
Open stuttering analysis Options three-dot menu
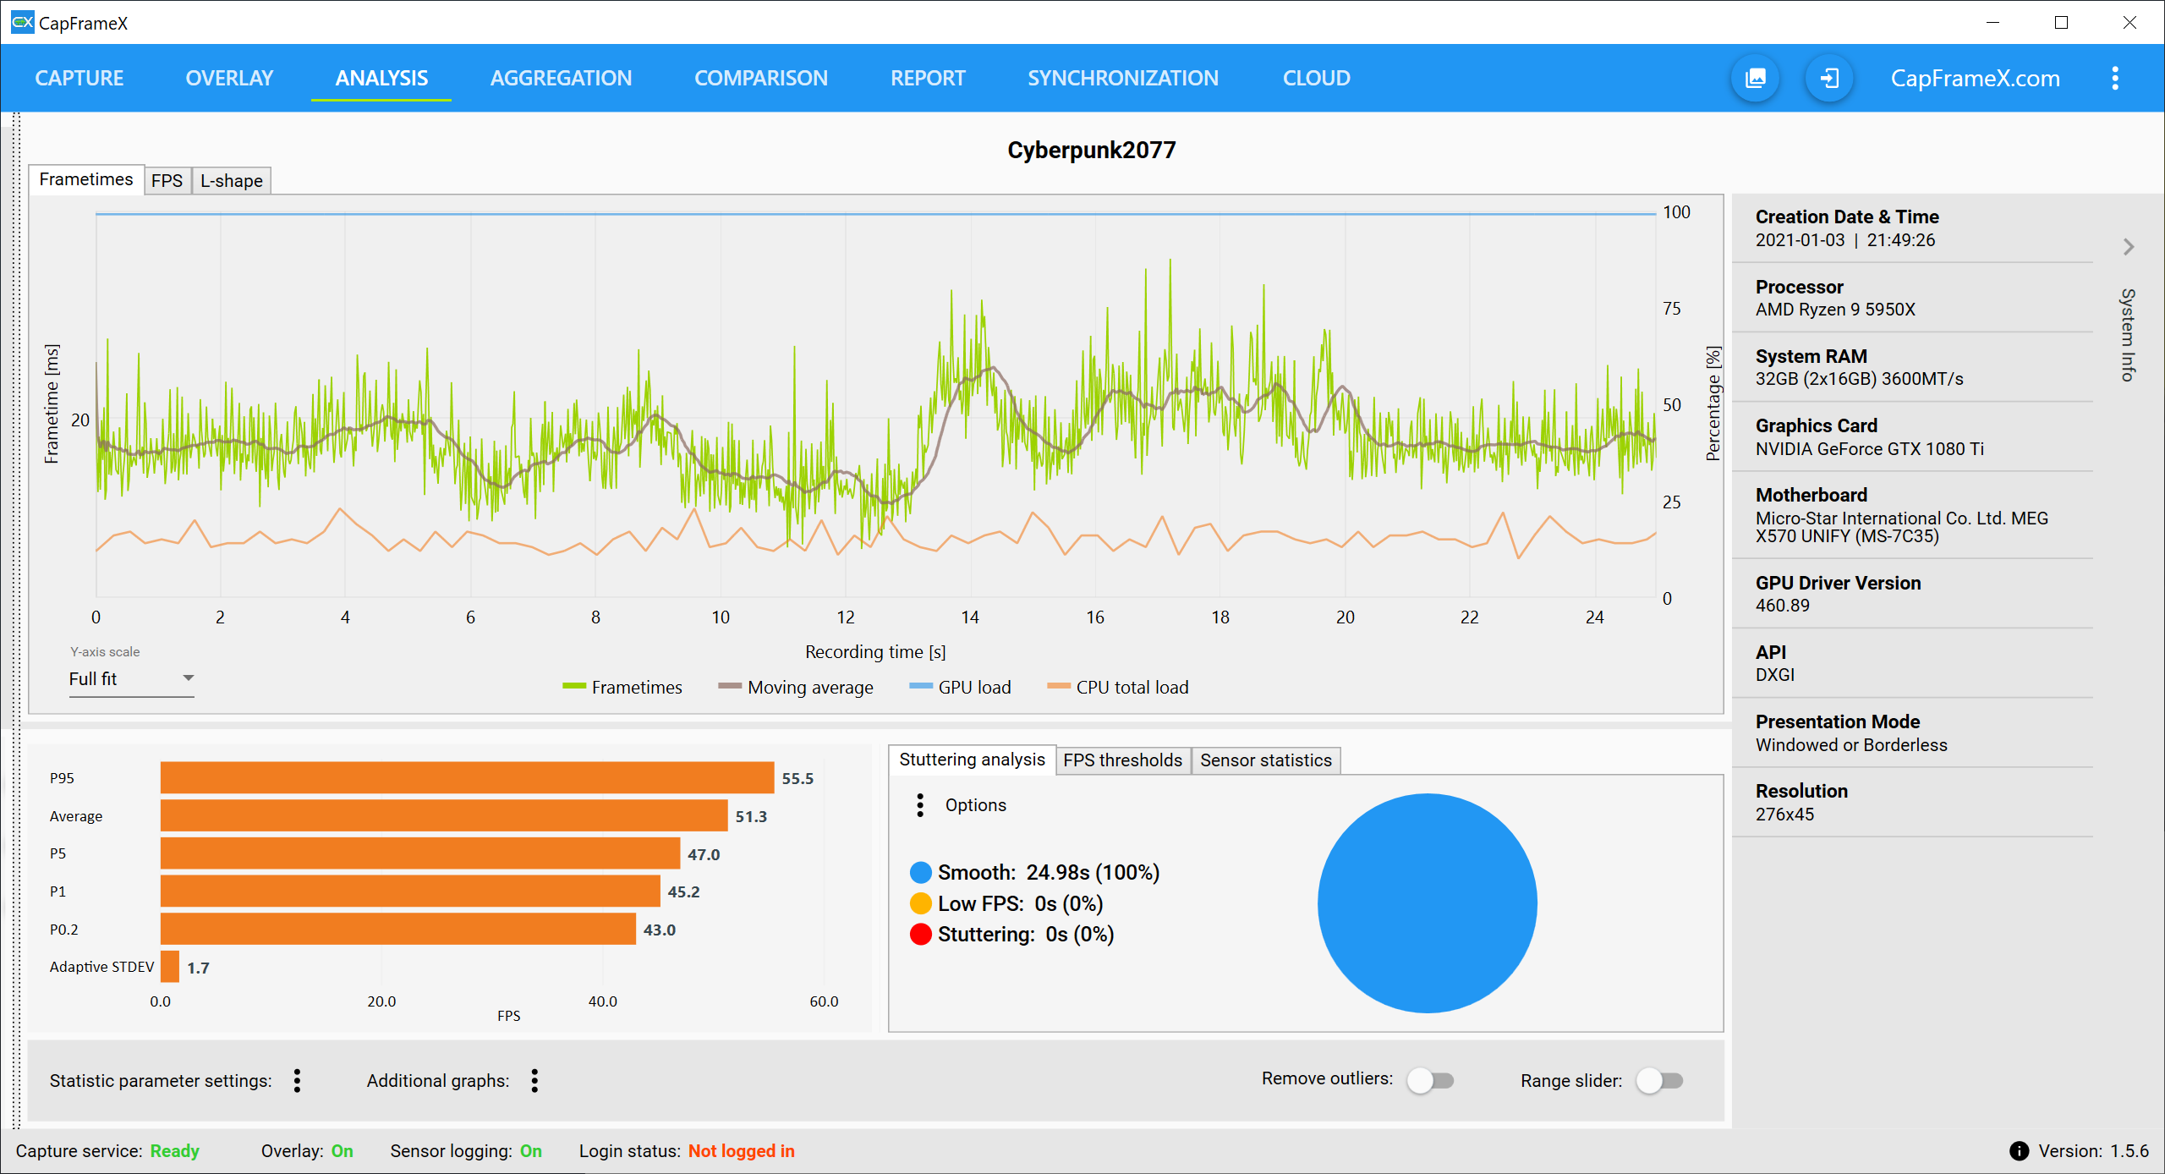pos(920,805)
